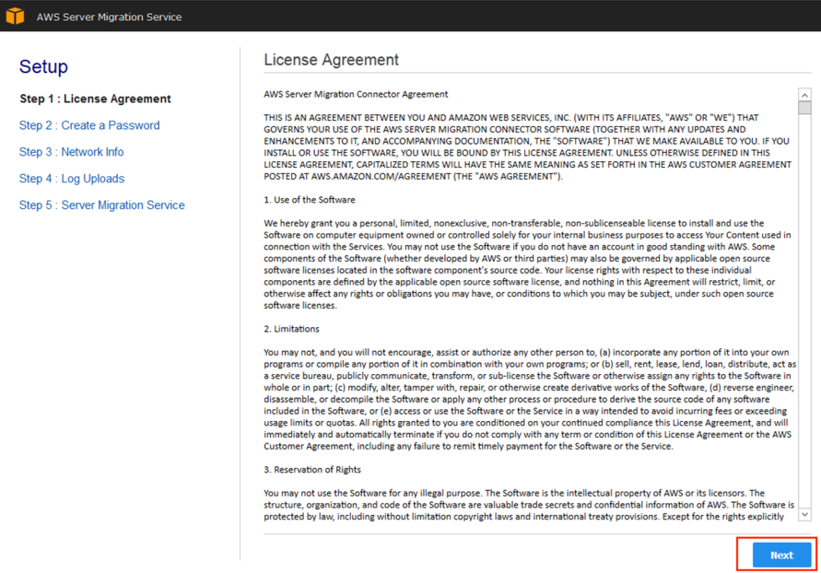Select Step 1 : License Agreement

pyautogui.click(x=95, y=99)
